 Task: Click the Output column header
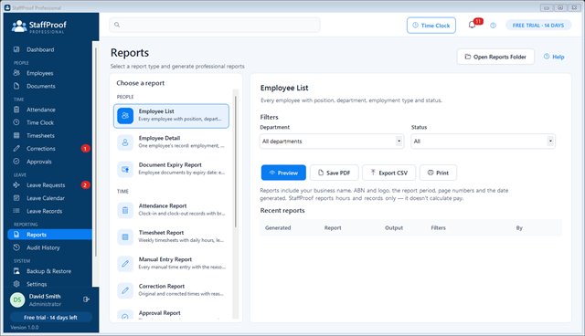click(394, 227)
